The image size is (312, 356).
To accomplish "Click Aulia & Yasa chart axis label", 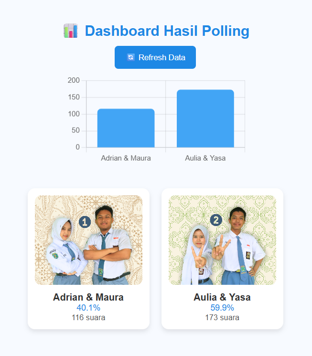I will [205, 158].
